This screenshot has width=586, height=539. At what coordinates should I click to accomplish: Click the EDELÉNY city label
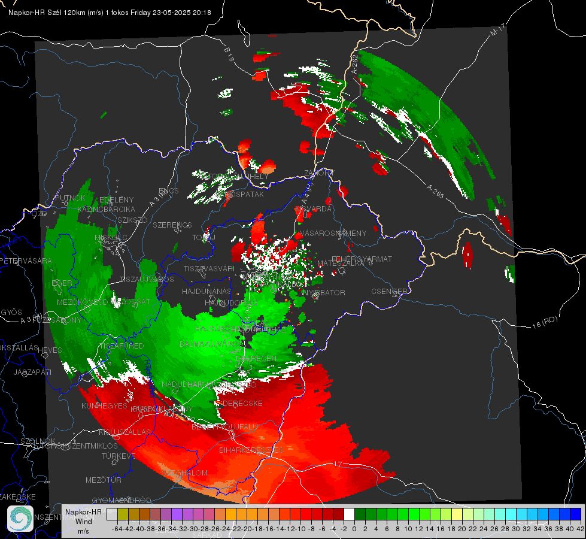pyautogui.click(x=116, y=200)
